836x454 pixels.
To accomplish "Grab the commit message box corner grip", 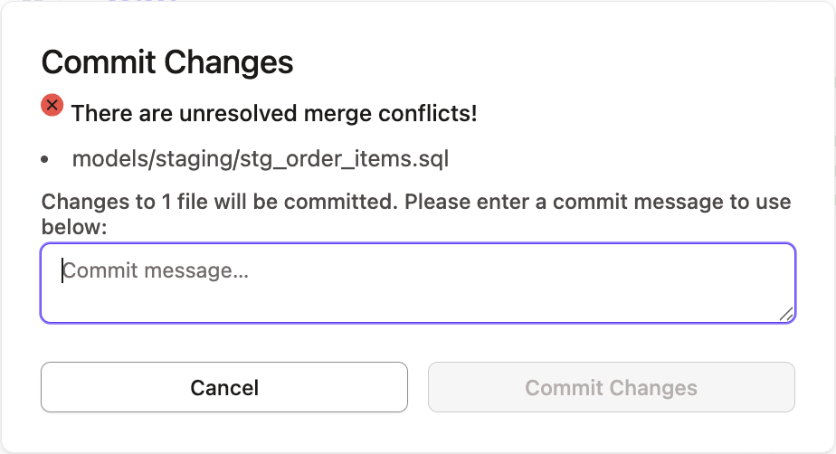I will pos(785,313).
